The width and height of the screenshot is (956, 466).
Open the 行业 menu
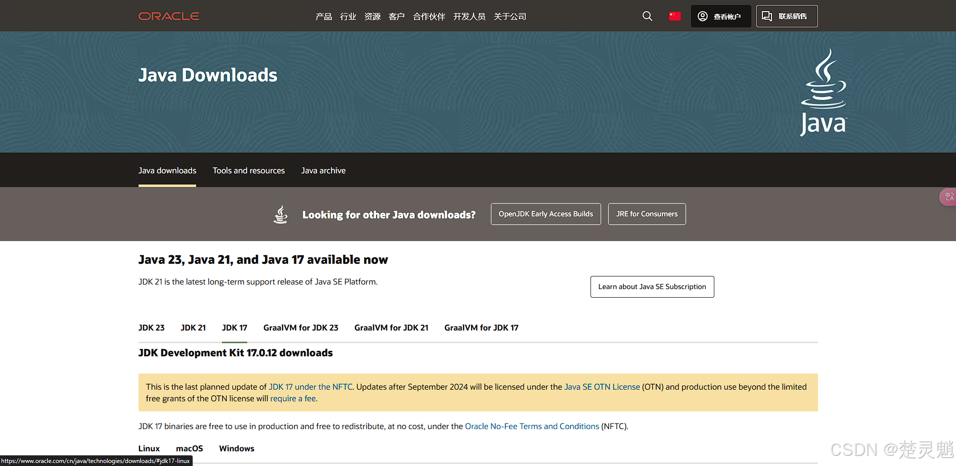pos(348,17)
